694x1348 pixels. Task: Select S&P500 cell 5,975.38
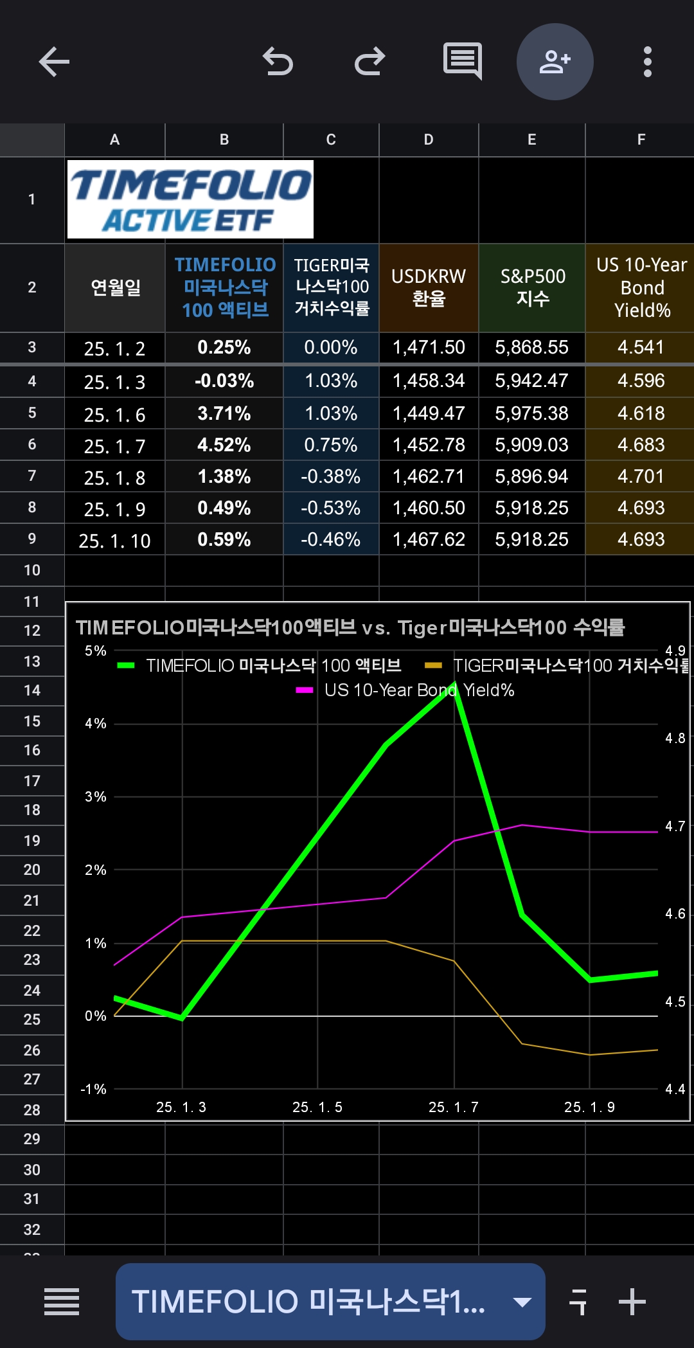click(x=532, y=413)
